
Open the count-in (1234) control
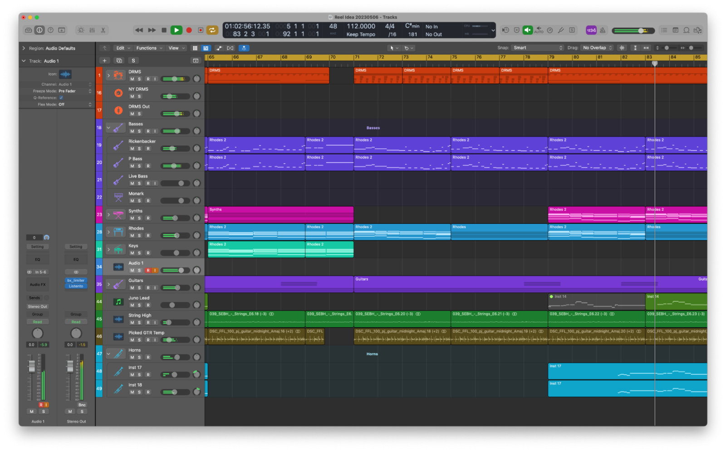(591, 30)
